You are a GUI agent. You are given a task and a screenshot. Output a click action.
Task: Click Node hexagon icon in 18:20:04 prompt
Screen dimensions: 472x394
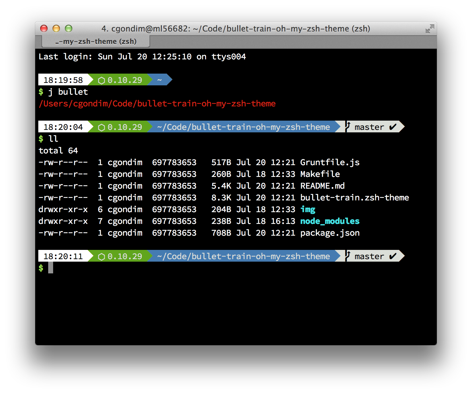101,127
